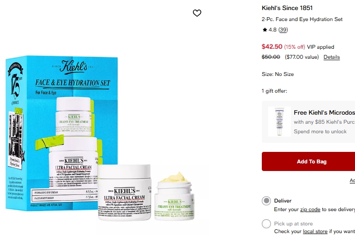The height and width of the screenshot is (235, 355).
Task: Open Kiehl's Since 1851 brand page
Action: pos(287,8)
